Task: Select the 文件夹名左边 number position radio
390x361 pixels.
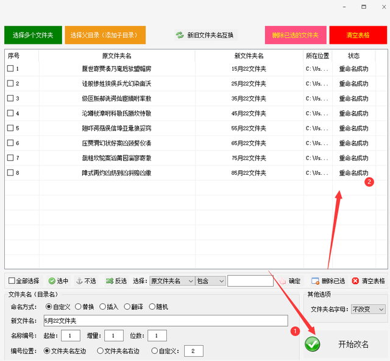Action: pyautogui.click(x=47, y=351)
